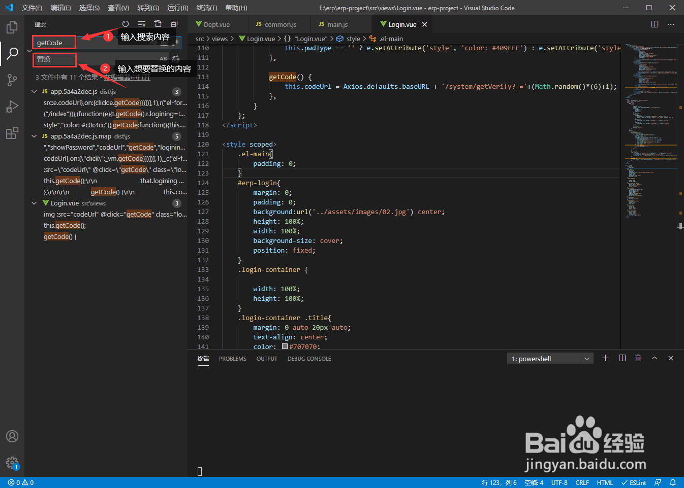Open the 帮助(H) menu
Viewport: 684px width, 488px height.
click(x=236, y=8)
